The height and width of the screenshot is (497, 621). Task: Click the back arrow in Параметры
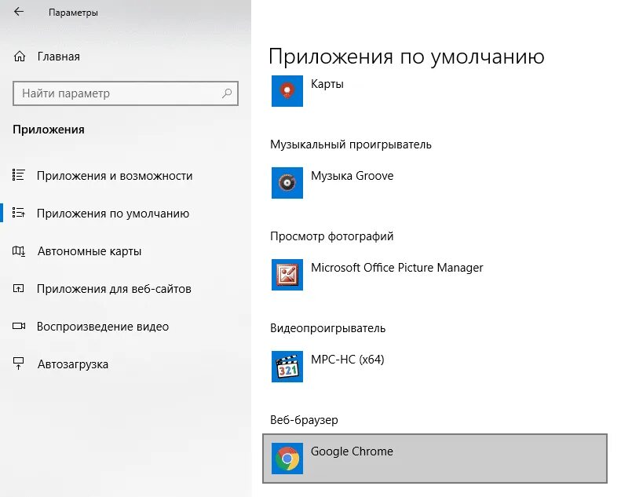pos(19,12)
